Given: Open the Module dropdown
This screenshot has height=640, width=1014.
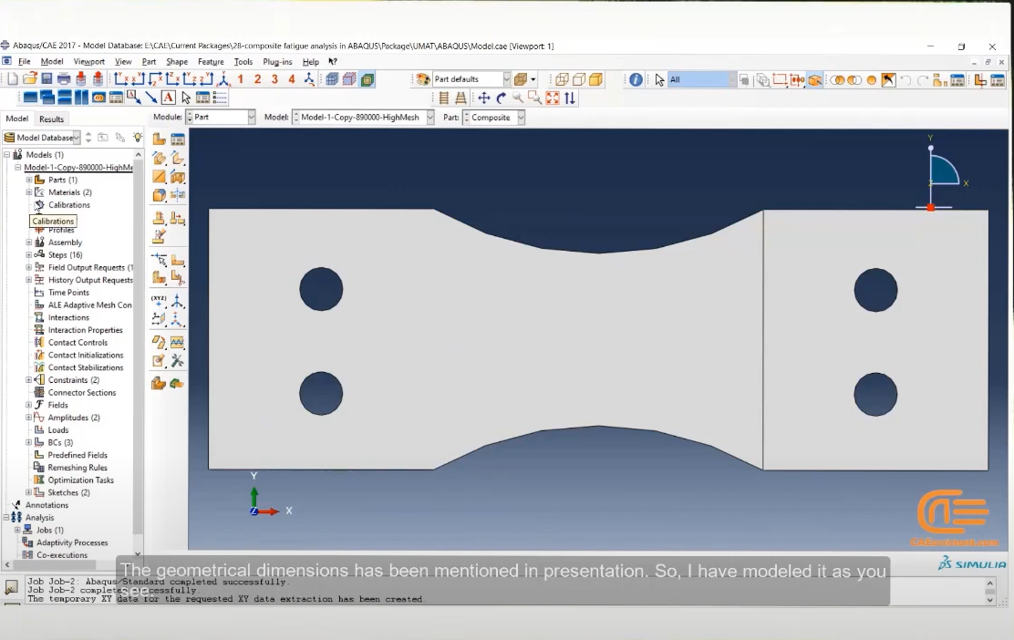Looking at the screenshot, I should click(221, 117).
